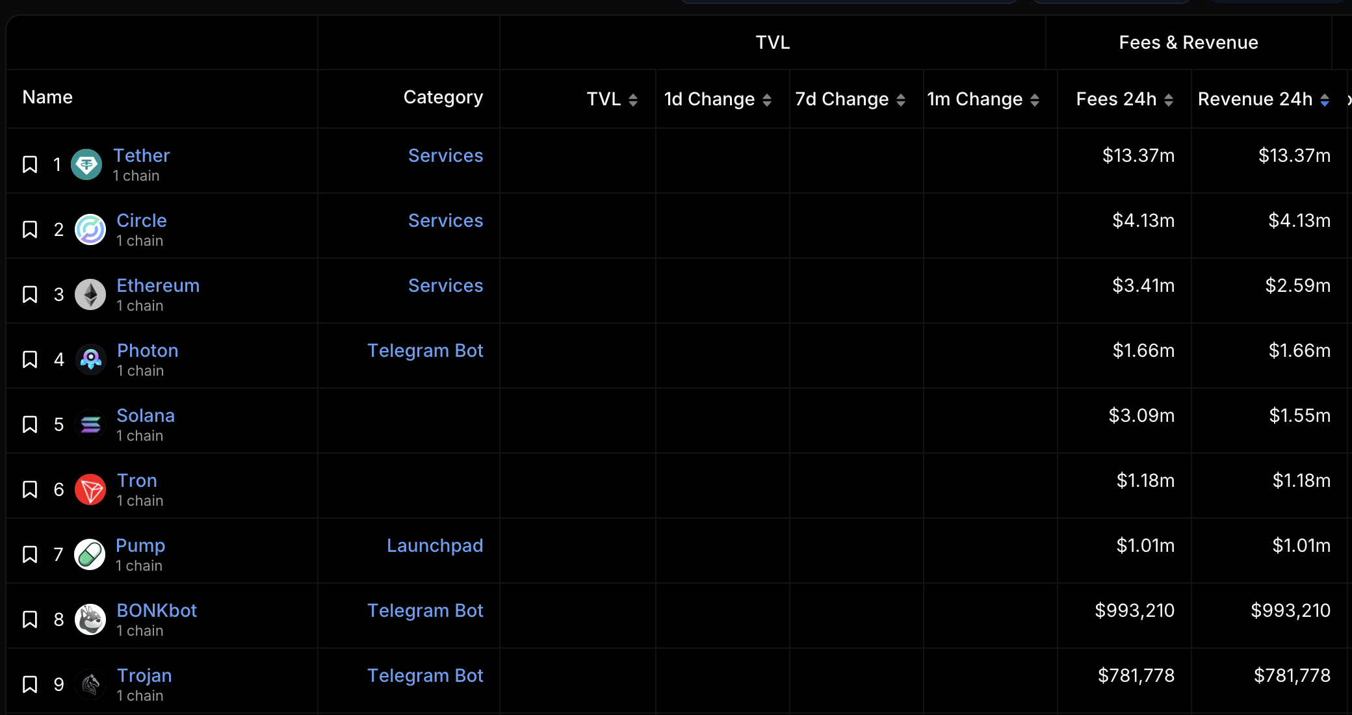This screenshot has width=1352, height=715.
Task: Click the Solana protocol icon
Action: click(x=90, y=424)
